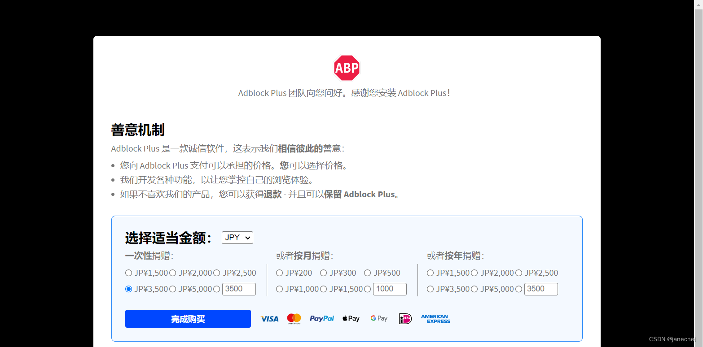Click the 完成购买 purchase button
703x347 pixels.
188,319
